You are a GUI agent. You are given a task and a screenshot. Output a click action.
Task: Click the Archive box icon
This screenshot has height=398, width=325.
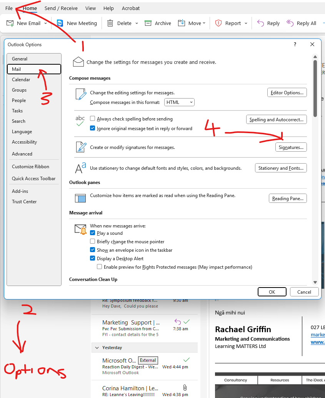(148, 23)
